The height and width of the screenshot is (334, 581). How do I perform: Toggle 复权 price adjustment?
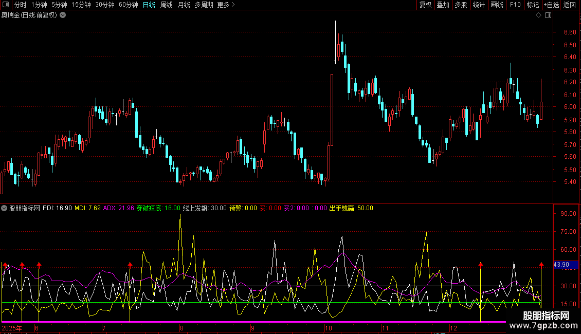(x=425, y=5)
